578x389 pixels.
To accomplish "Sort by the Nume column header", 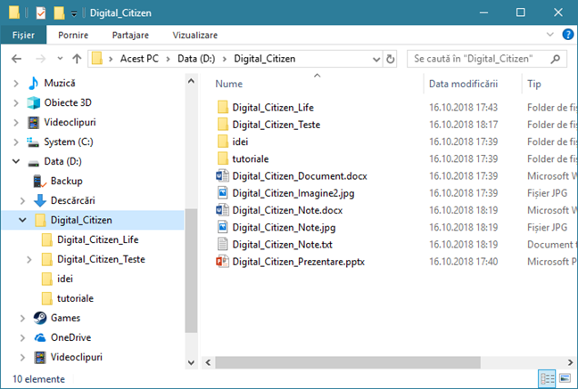I will tap(228, 84).
